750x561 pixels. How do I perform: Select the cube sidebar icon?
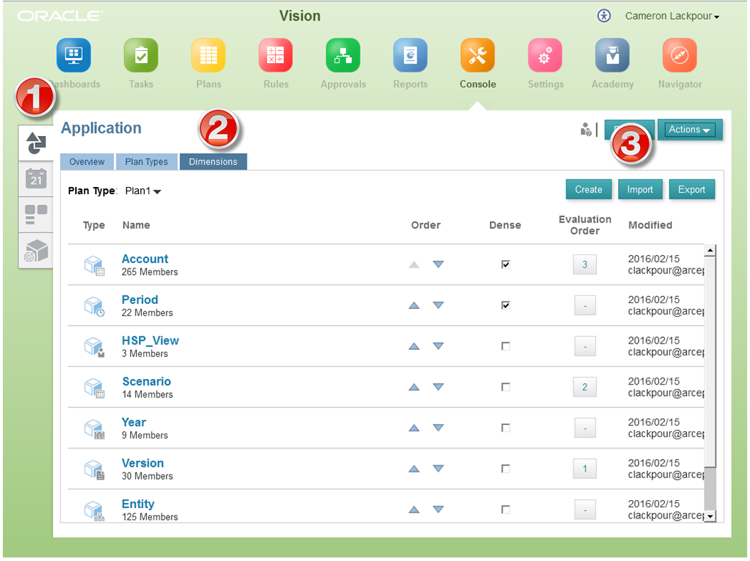[x=36, y=250]
